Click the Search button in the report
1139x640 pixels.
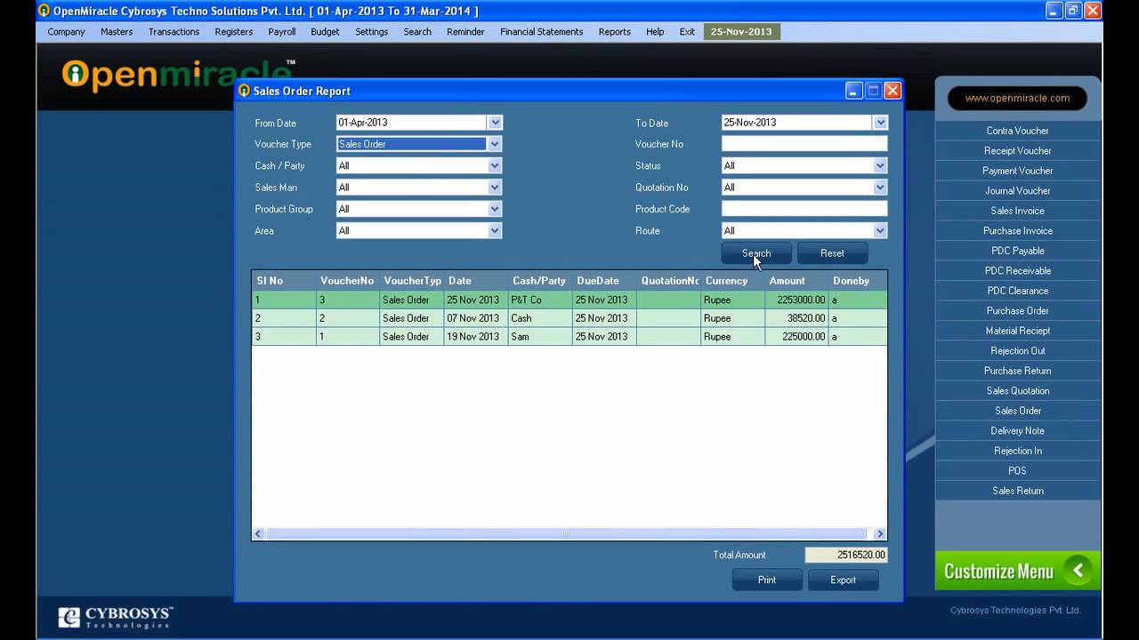pos(756,253)
